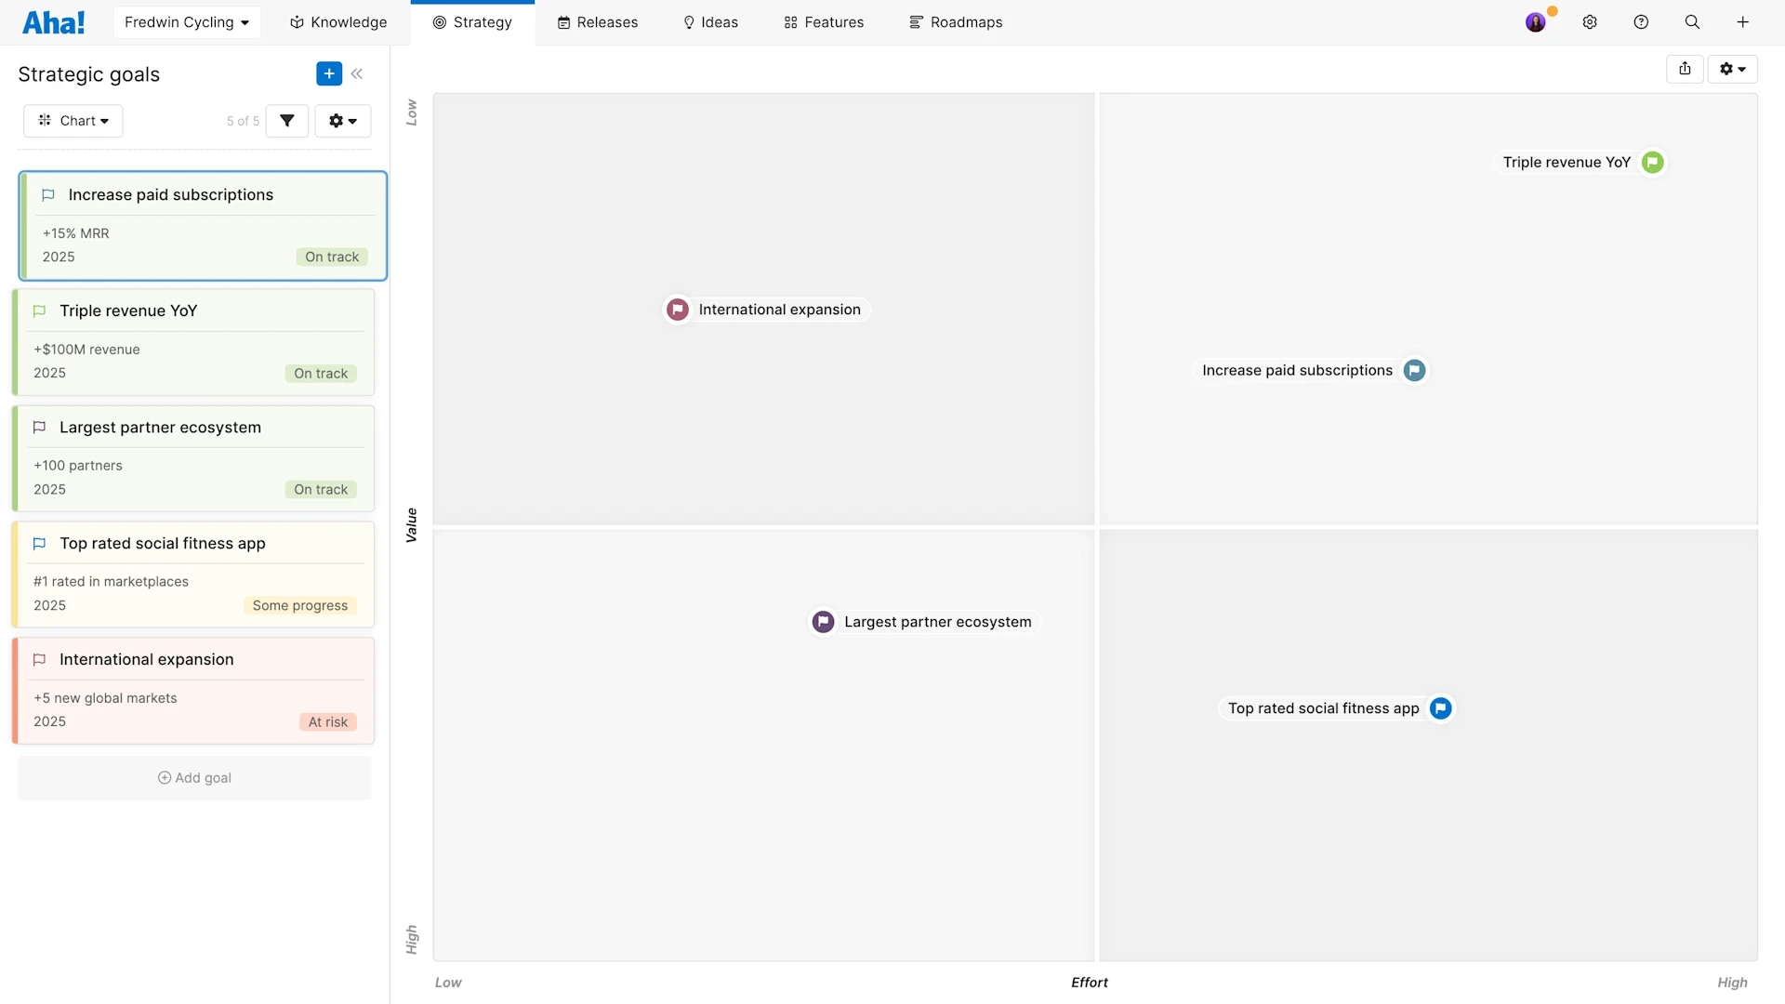Screen dimensions: 1785x1004
Task: Click the user avatar icon
Action: (1536, 22)
